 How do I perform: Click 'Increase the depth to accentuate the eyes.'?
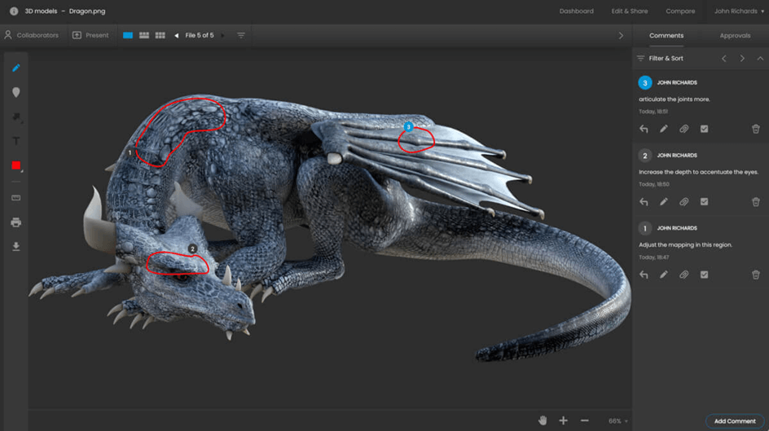[698, 172]
